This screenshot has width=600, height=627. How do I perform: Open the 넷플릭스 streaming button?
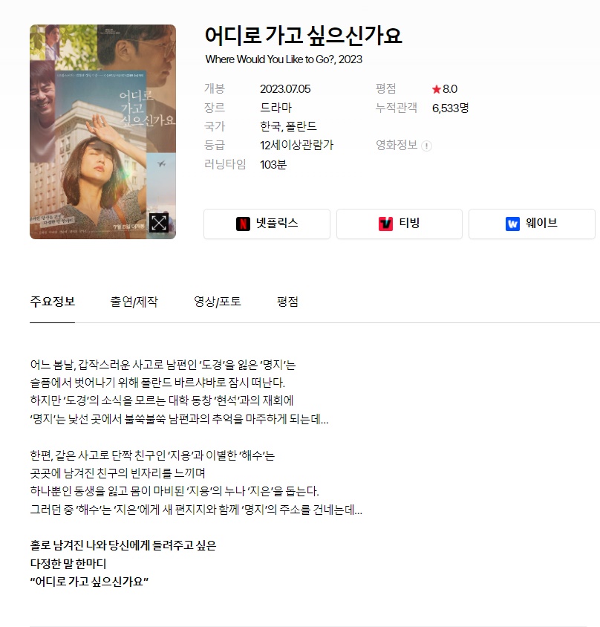[x=267, y=224]
